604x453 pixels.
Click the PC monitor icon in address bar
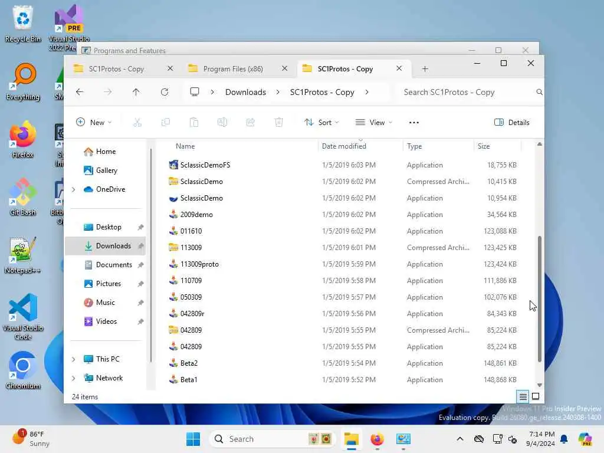[195, 92]
